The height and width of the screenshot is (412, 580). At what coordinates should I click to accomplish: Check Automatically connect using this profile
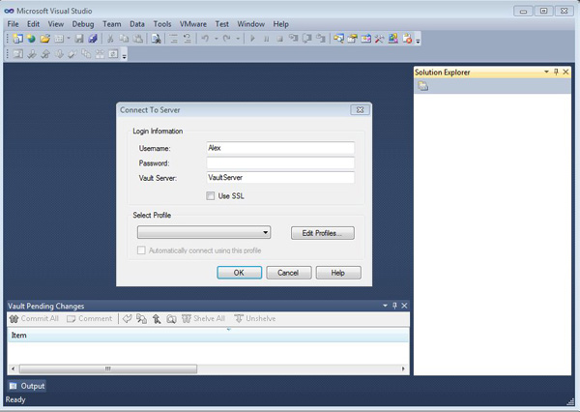142,250
